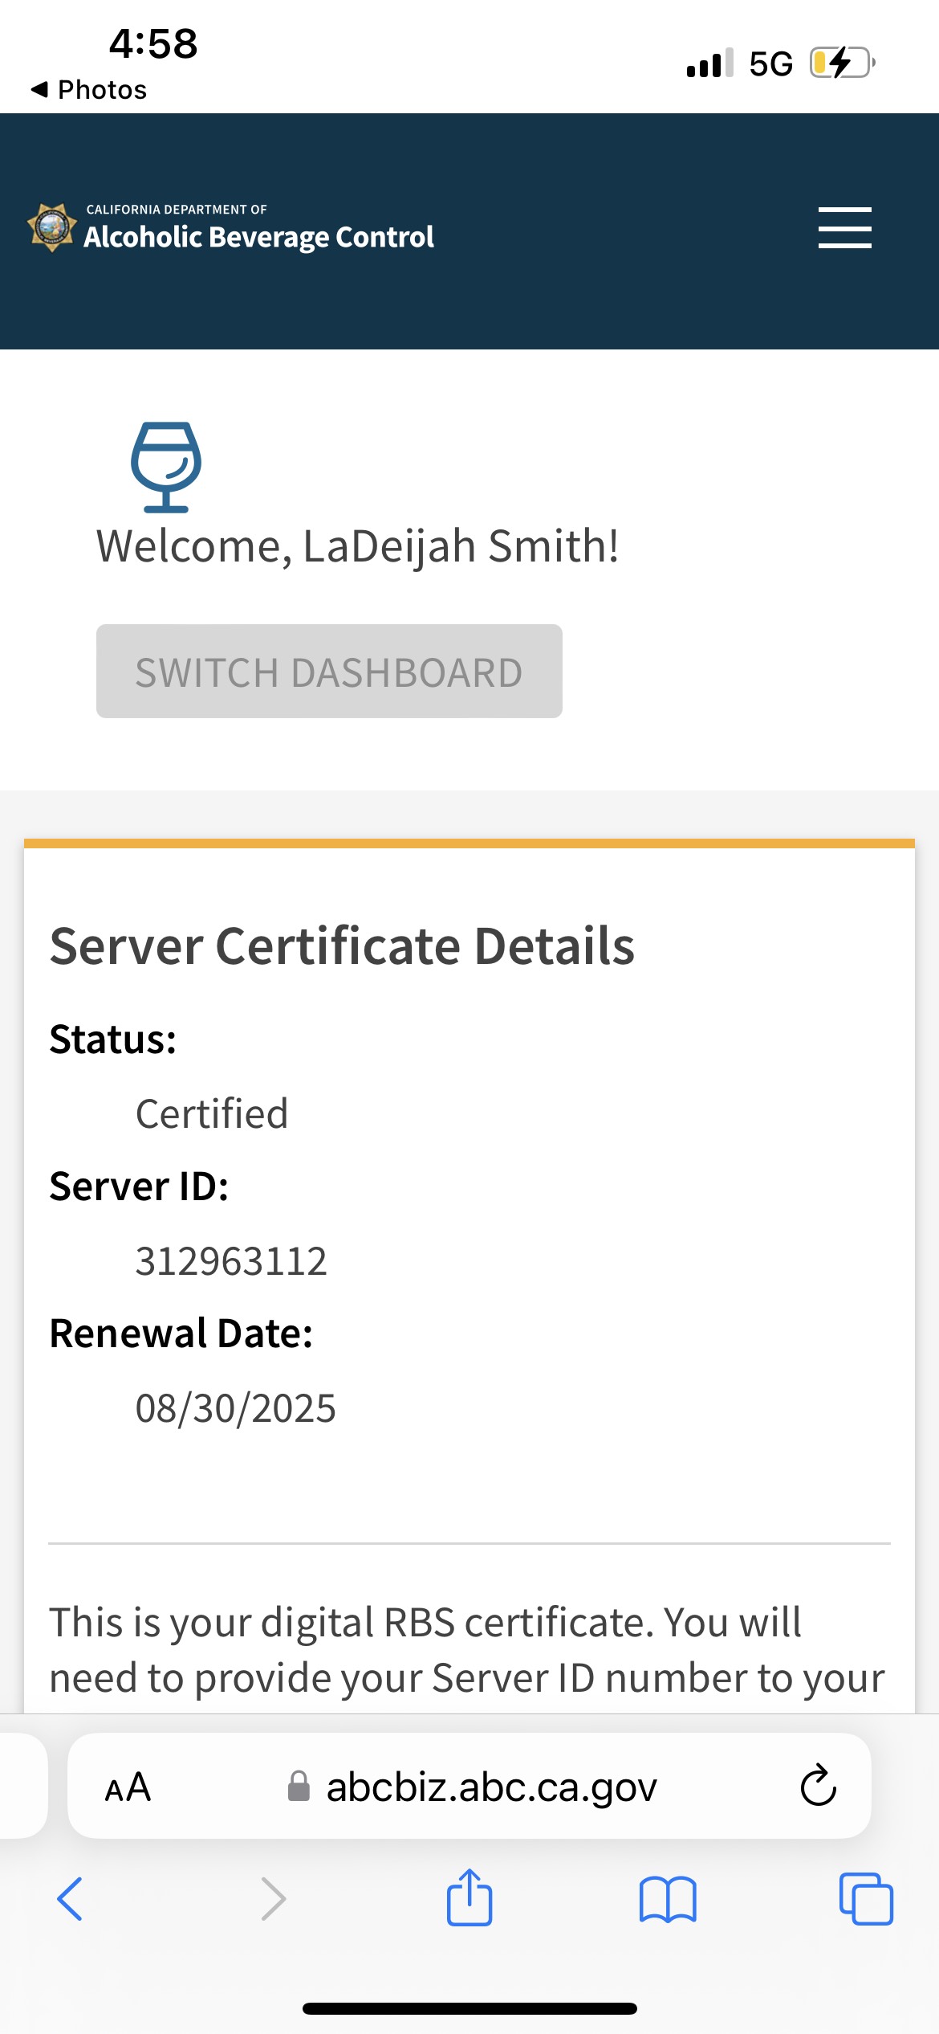Tap the Safari reload page icon
This screenshot has width=939, height=2034.
click(818, 1786)
